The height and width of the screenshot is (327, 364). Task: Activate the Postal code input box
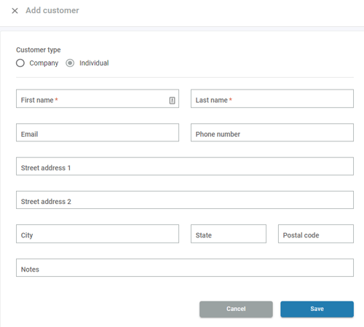click(x=316, y=234)
